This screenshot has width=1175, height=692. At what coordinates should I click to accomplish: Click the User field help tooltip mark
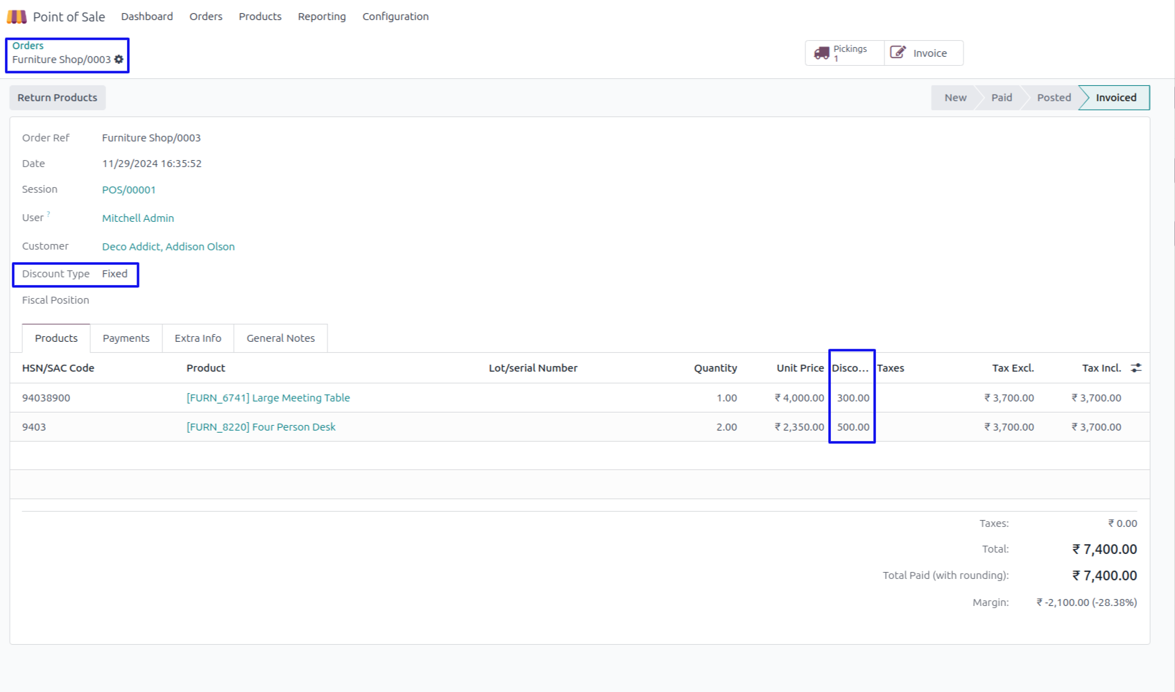(49, 215)
